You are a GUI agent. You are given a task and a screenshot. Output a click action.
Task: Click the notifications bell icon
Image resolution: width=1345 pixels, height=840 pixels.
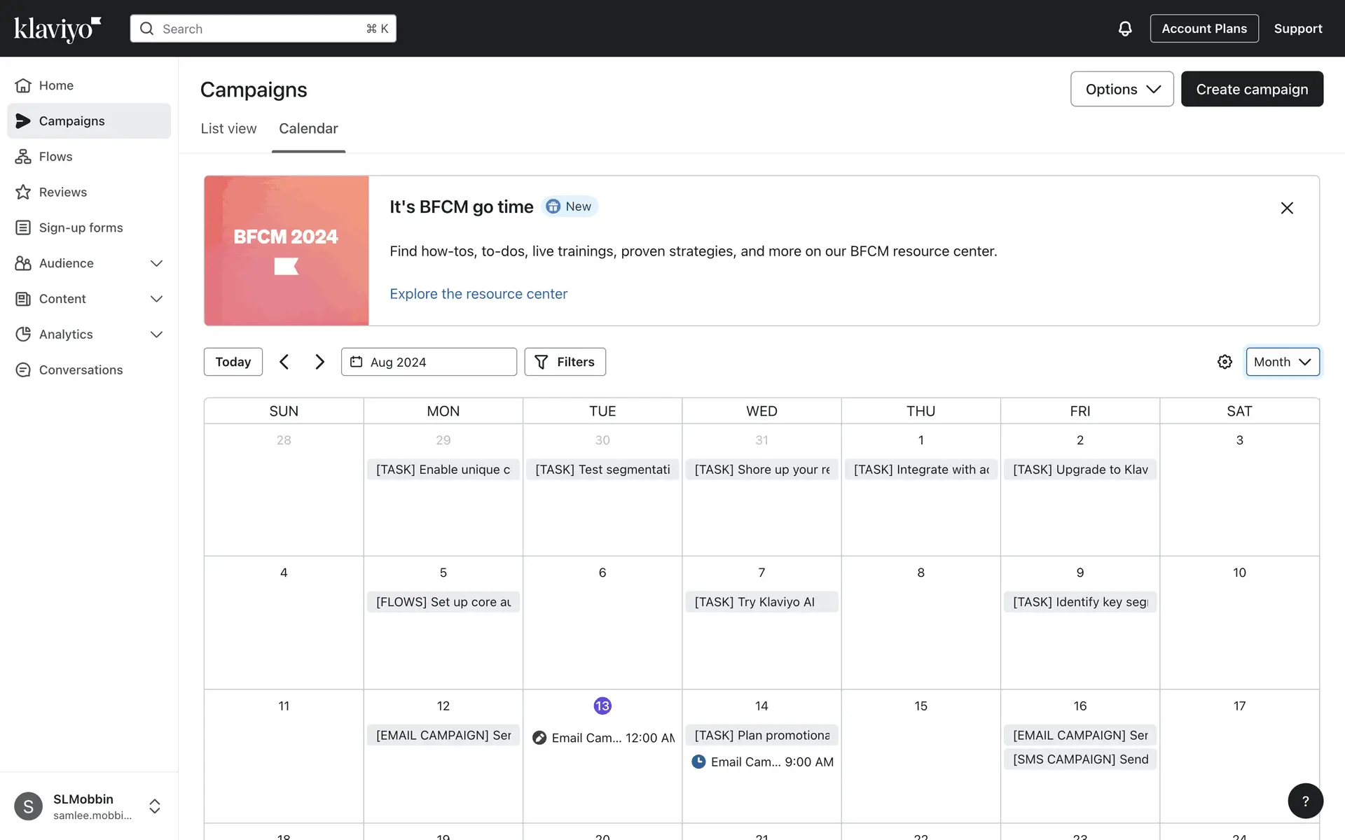point(1125,29)
